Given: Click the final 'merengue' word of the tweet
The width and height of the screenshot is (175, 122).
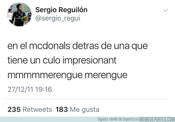Looking at the screenshot, I should point(106,76).
